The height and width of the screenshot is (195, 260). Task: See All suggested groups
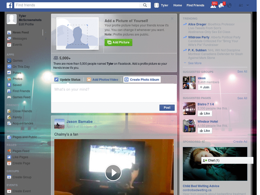coord(242,72)
